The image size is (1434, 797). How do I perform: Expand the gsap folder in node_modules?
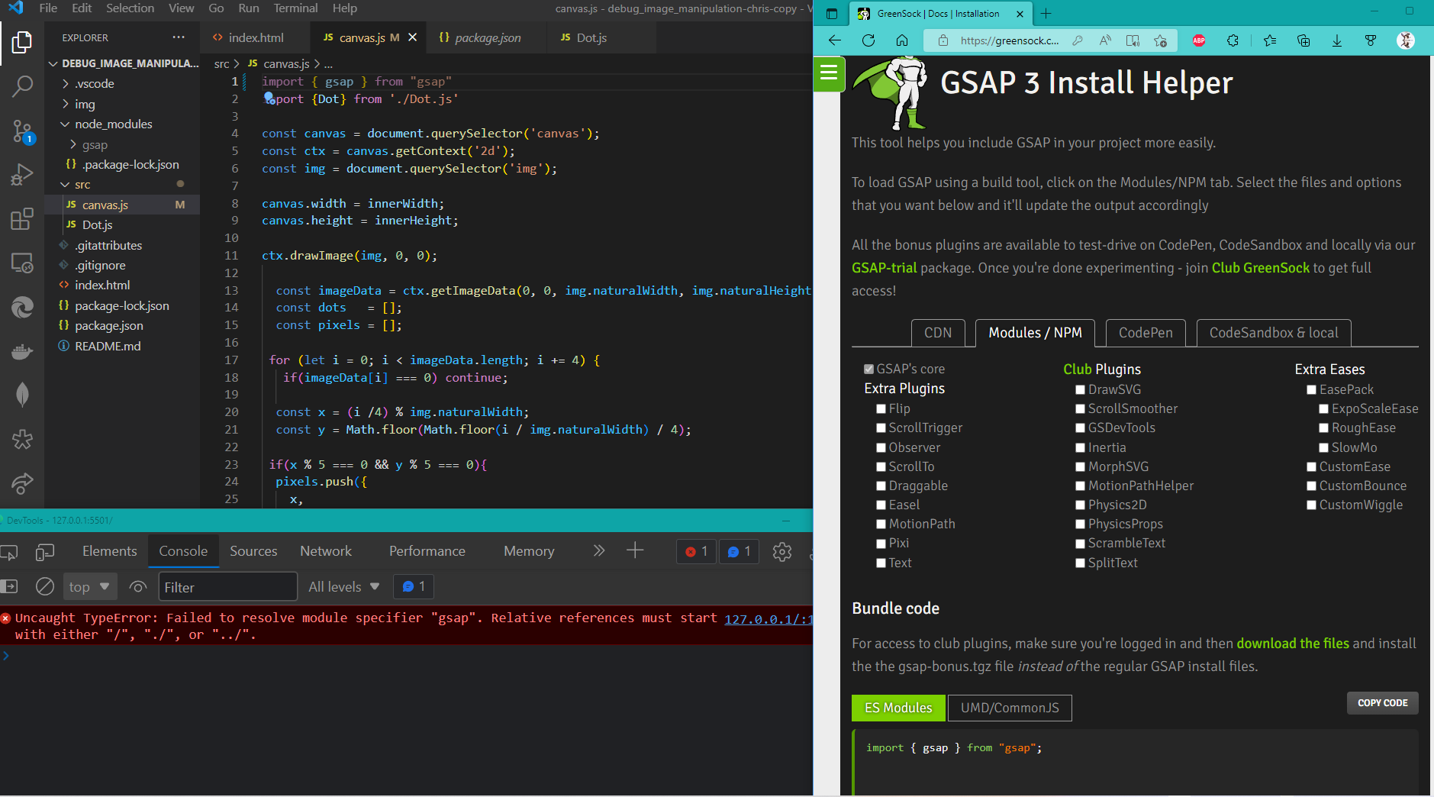(x=95, y=144)
